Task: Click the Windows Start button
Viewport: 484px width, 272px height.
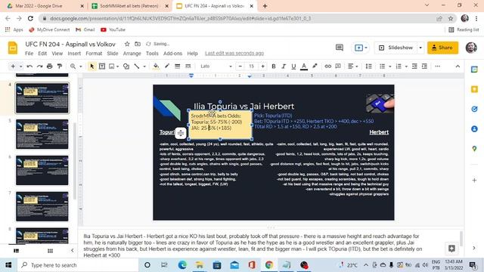Action: pyautogui.click(x=8, y=265)
